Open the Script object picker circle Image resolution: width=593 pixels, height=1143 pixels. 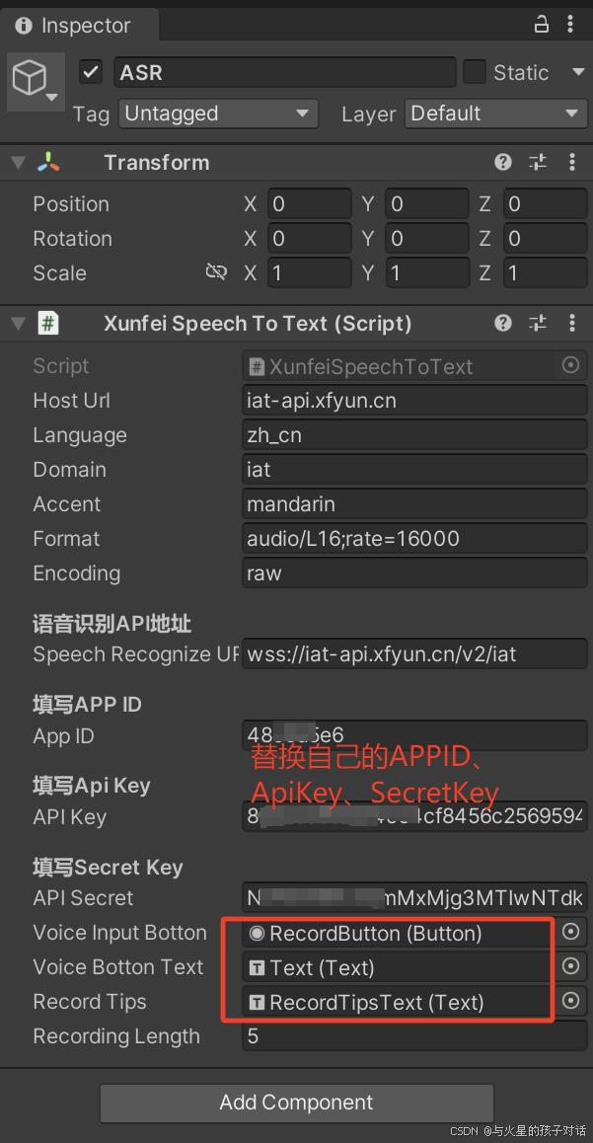point(571,365)
